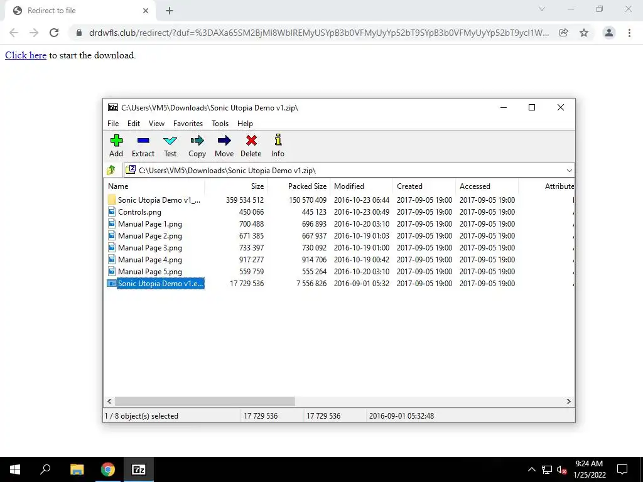The image size is (643, 482).
Task: Show hidden system tray icons
Action: point(531,469)
